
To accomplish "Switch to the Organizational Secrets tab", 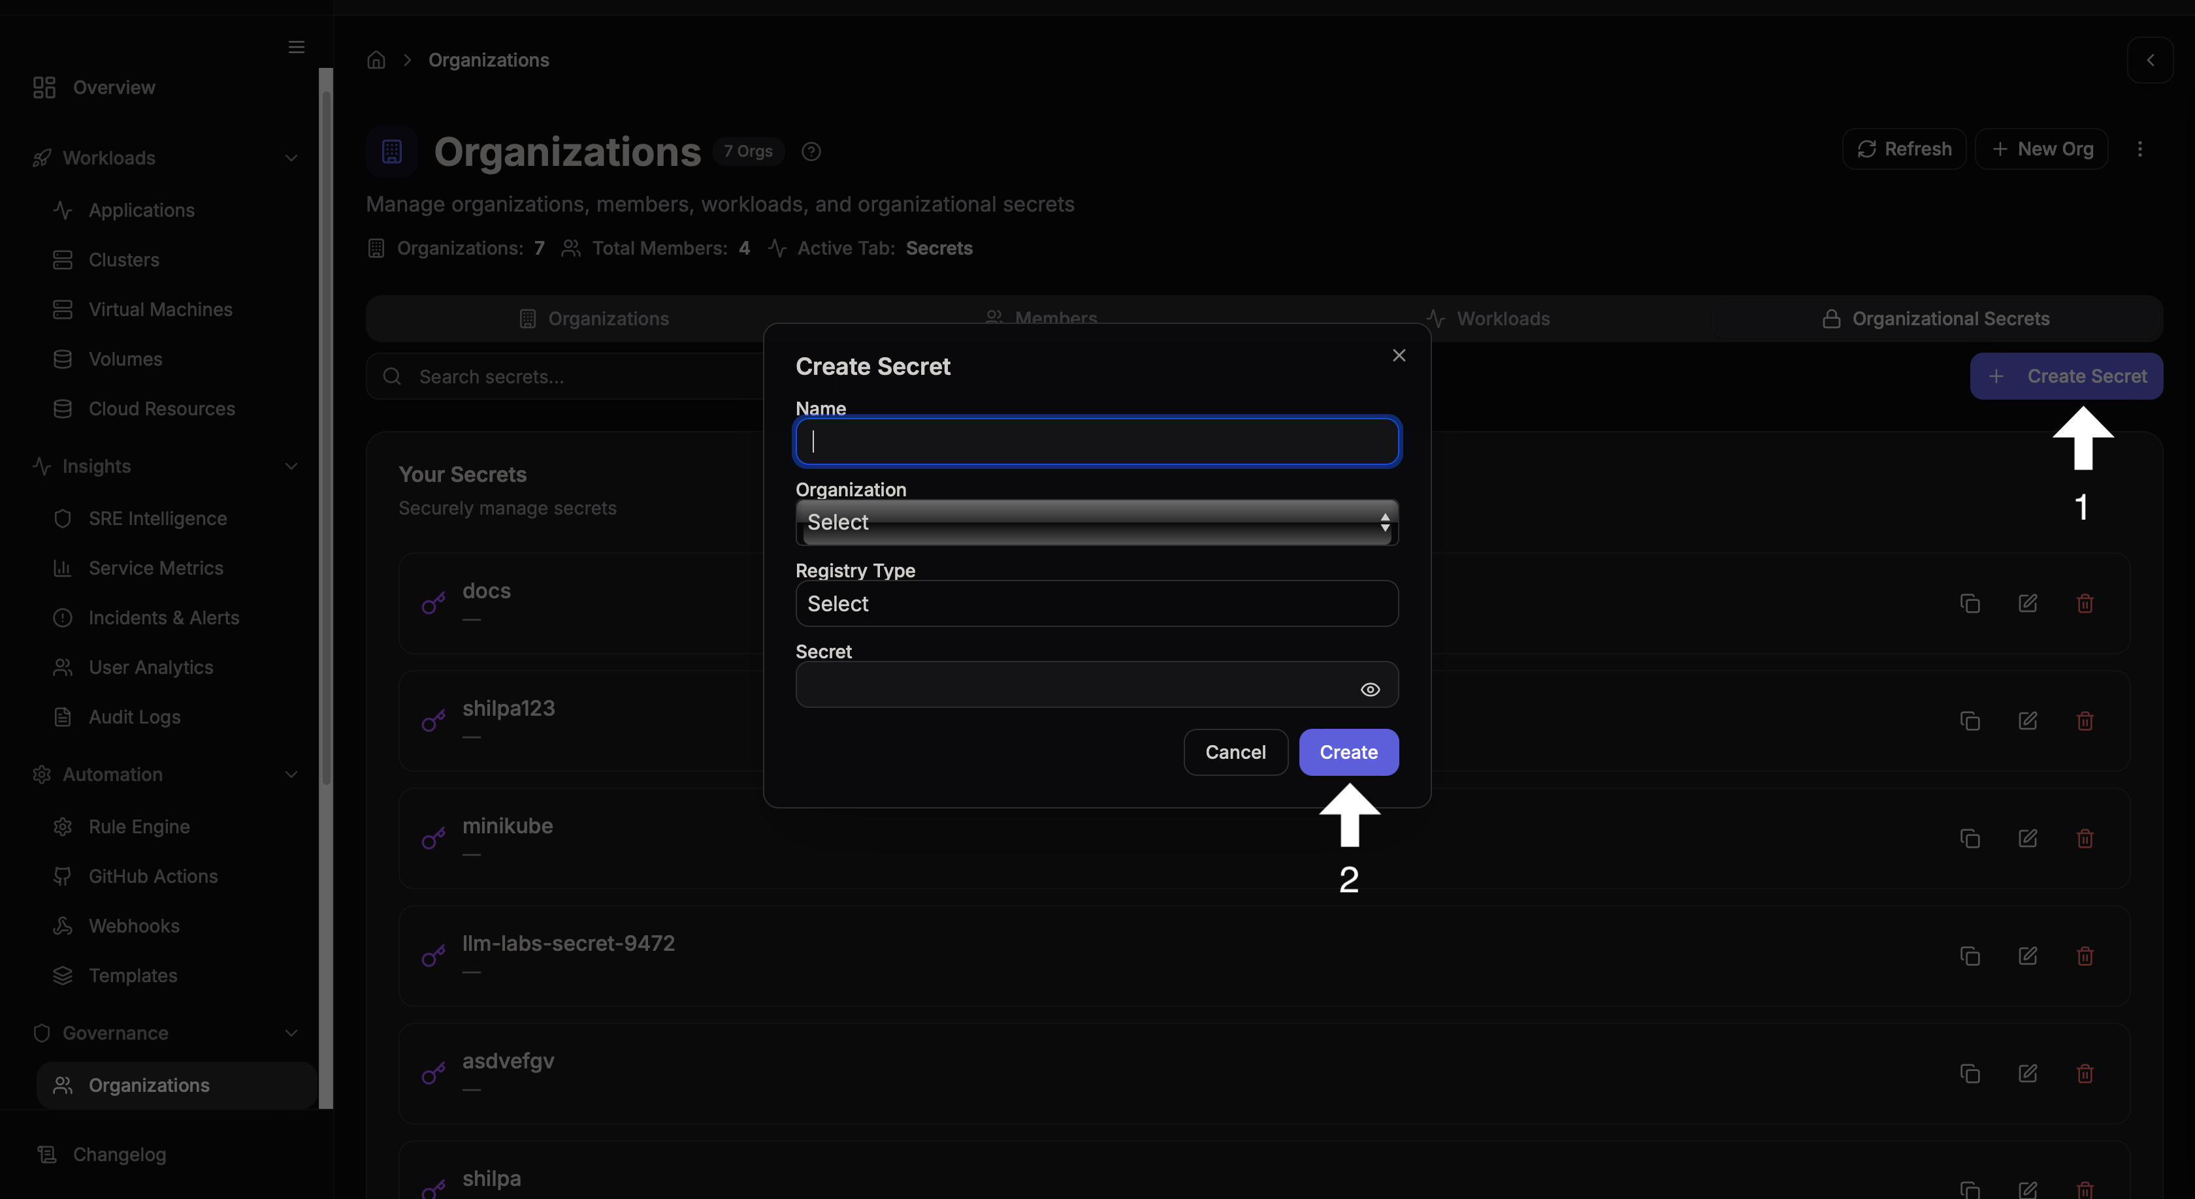I will point(1951,319).
